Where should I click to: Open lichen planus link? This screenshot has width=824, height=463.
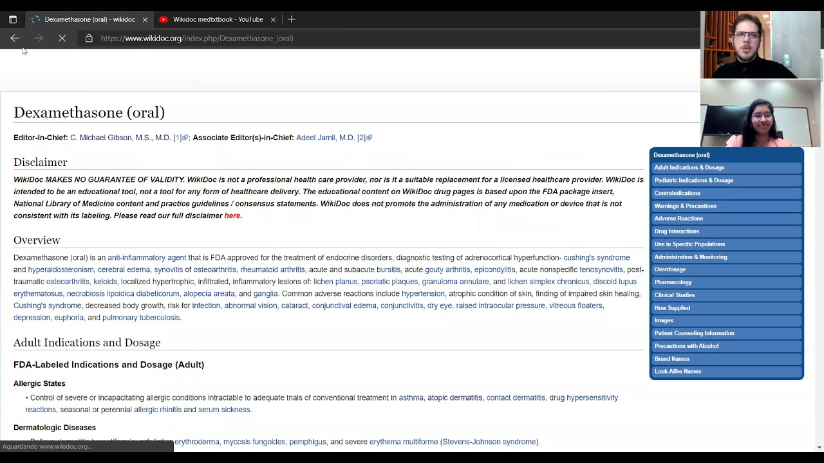coord(335,282)
